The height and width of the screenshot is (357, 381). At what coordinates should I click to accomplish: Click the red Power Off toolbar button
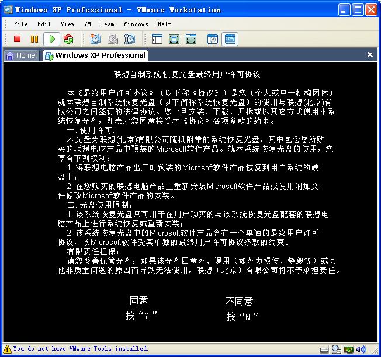pos(18,39)
